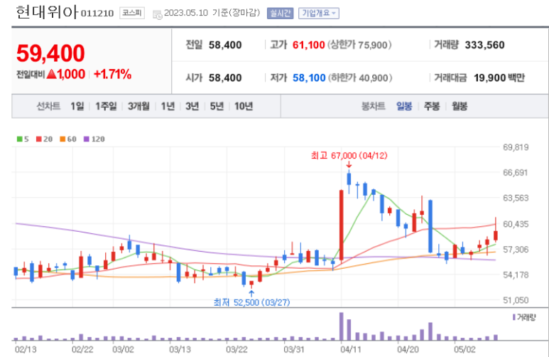Click the tallest volume bar at 04/11

tap(342, 326)
